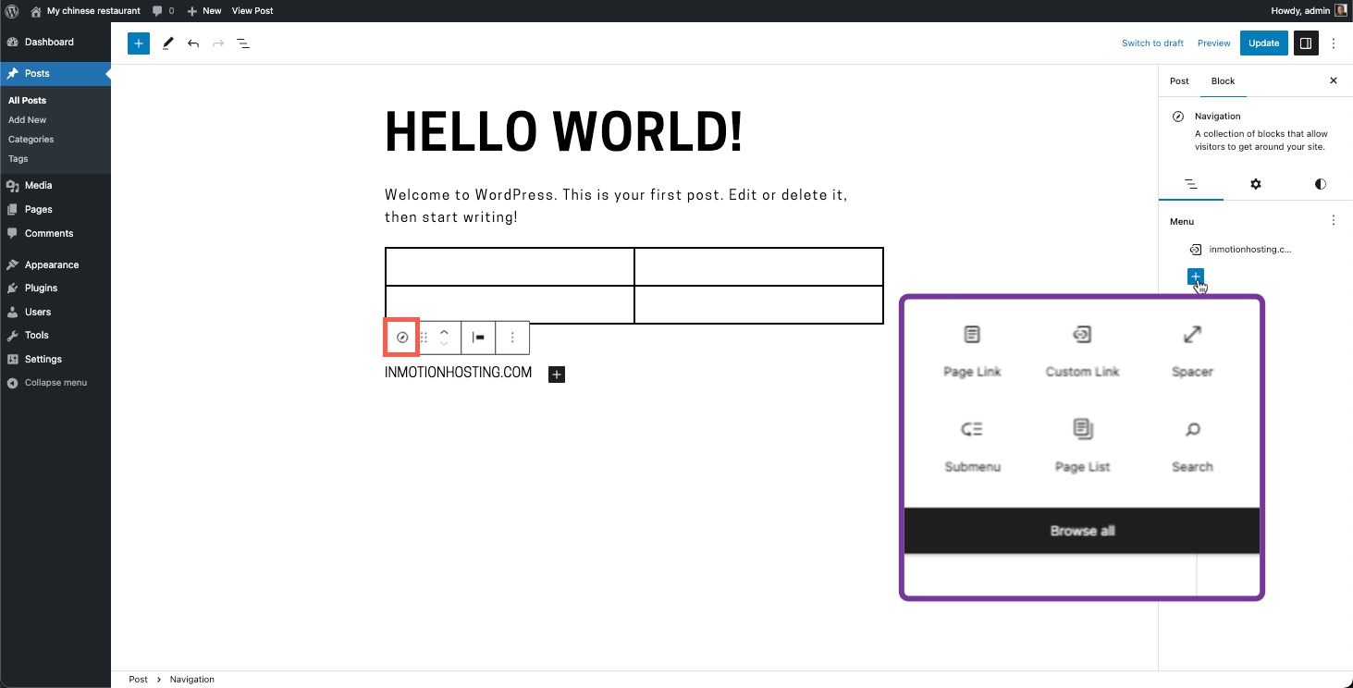Open the Document Overview list view

coord(243,43)
